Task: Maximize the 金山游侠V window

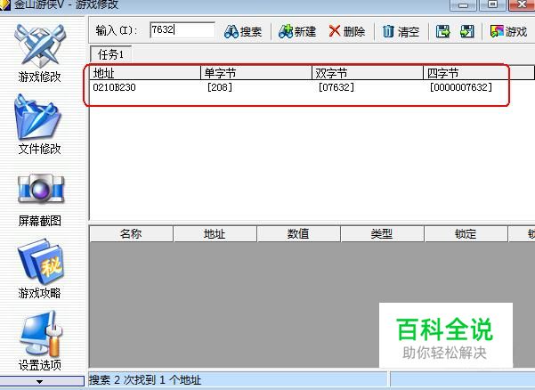Action: [492, 4]
